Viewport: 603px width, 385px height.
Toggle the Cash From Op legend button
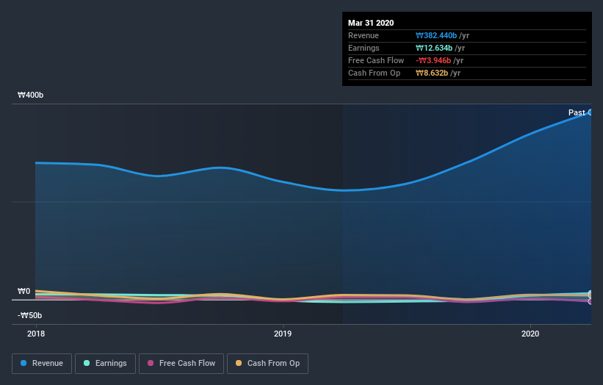tap(267, 364)
